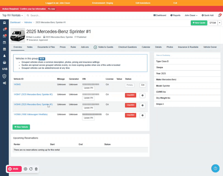Pause the screen recording
223x176 pixels.
pos(25,169)
